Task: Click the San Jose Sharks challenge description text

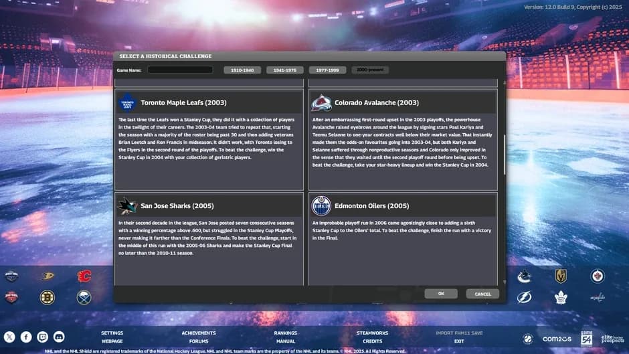Action: (x=207, y=238)
